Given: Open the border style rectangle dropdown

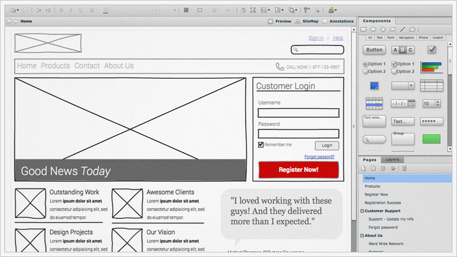Looking at the screenshot, I should [x=201, y=10].
